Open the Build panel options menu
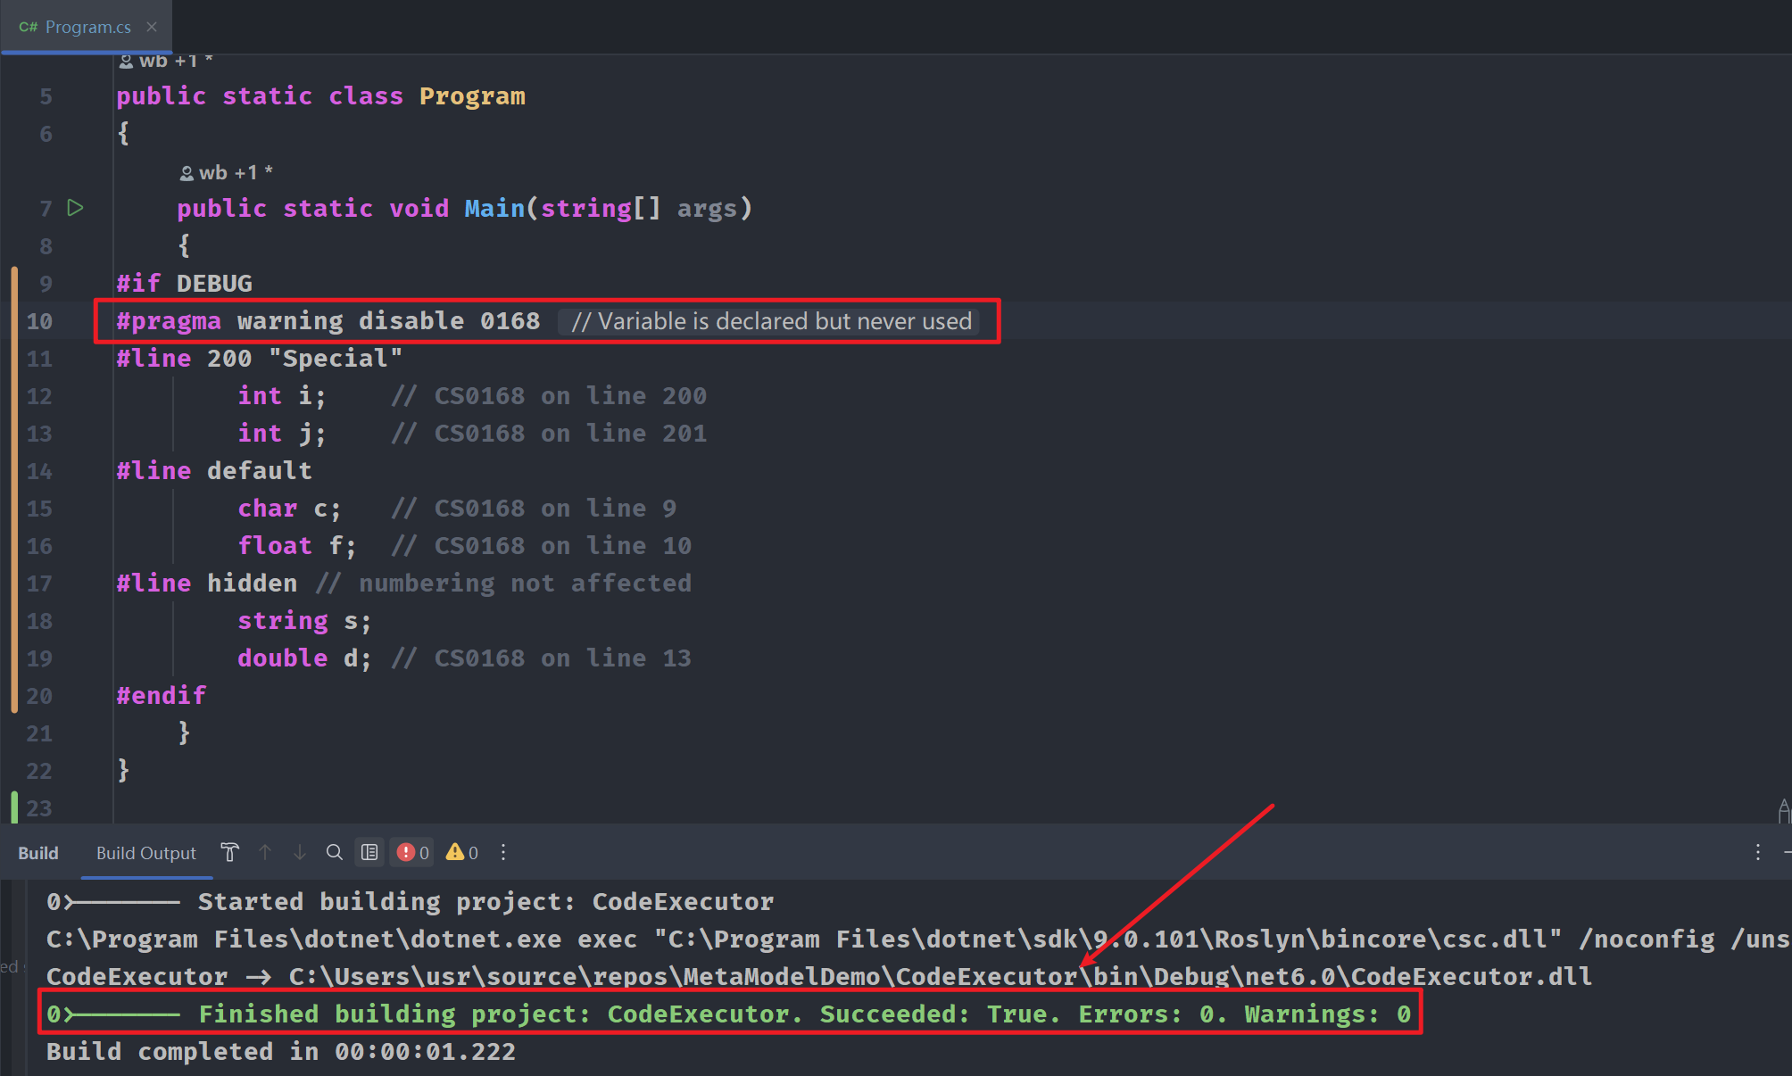The width and height of the screenshot is (1792, 1076). (1757, 853)
